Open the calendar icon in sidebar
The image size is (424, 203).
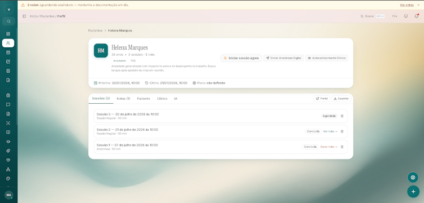[8, 52]
